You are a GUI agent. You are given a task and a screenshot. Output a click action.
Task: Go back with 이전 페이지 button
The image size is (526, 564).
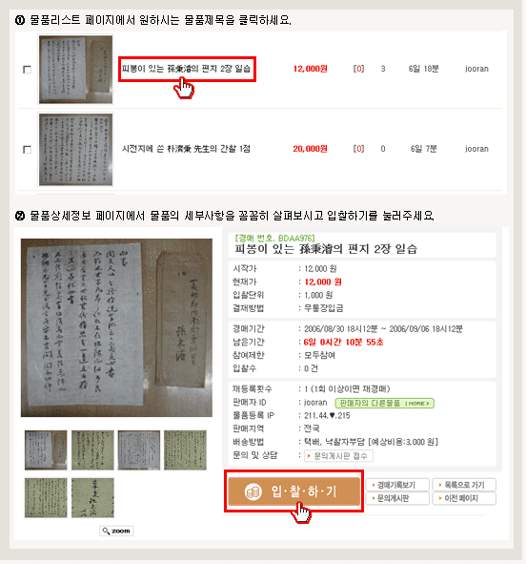tap(464, 498)
